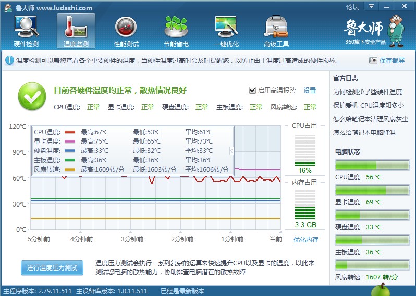416x296 pixels.
Task: Click the 显卡温度 69℃ progress bar
Action: [372, 190]
